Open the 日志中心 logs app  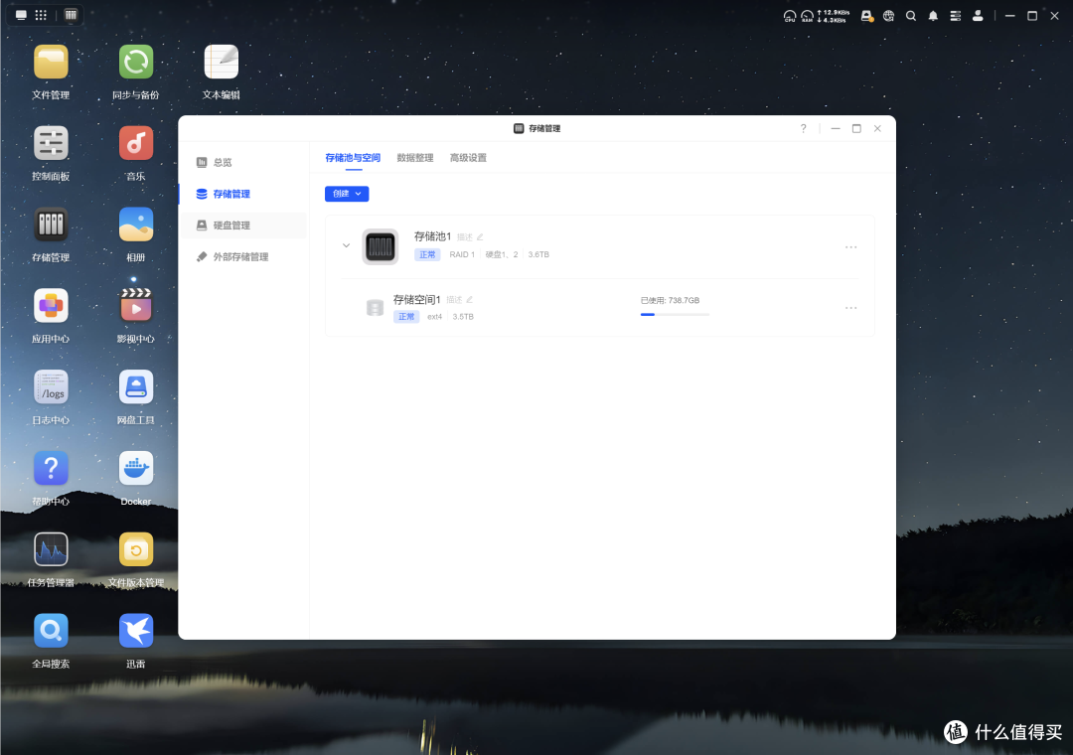click(x=51, y=387)
